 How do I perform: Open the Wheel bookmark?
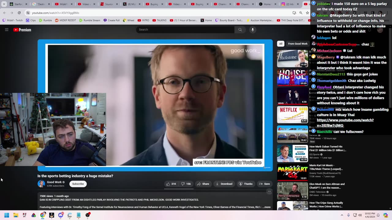(x=128, y=20)
